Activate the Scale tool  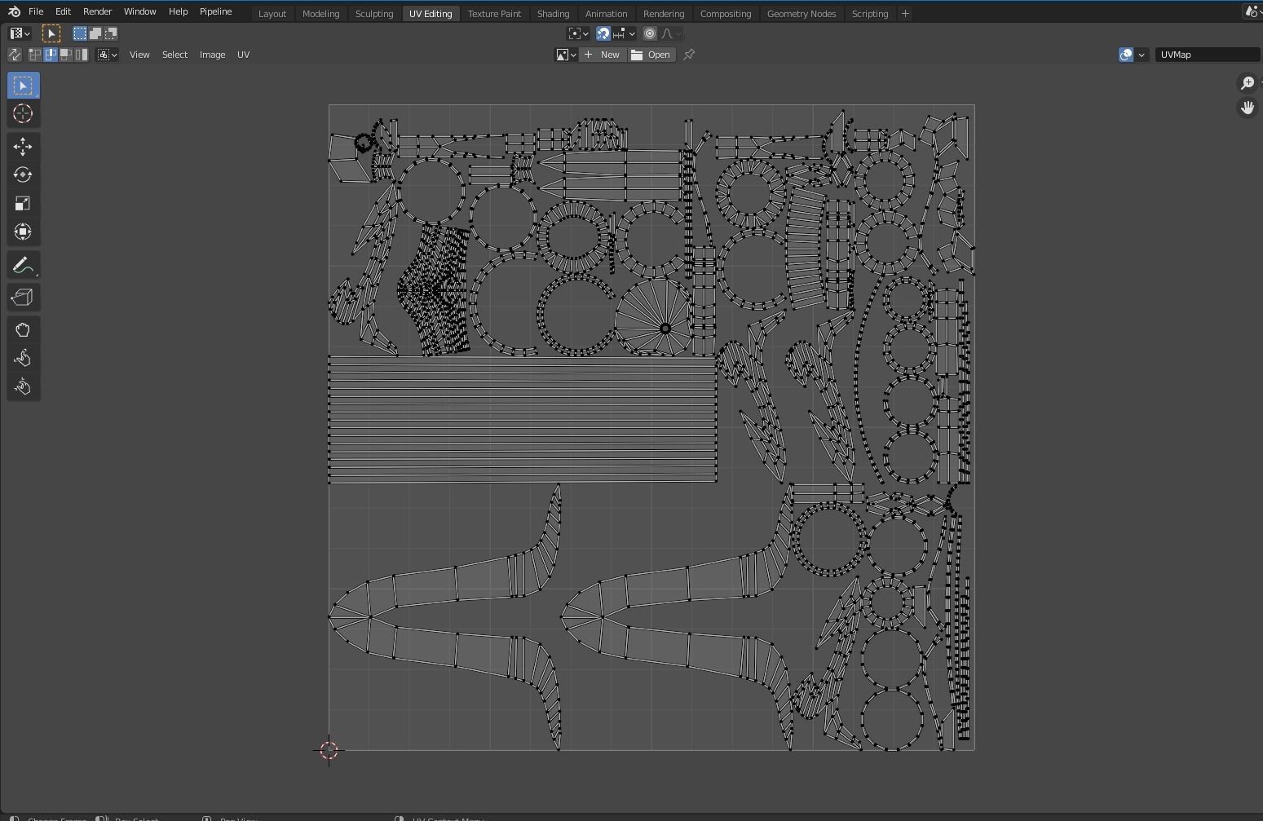[x=23, y=204]
